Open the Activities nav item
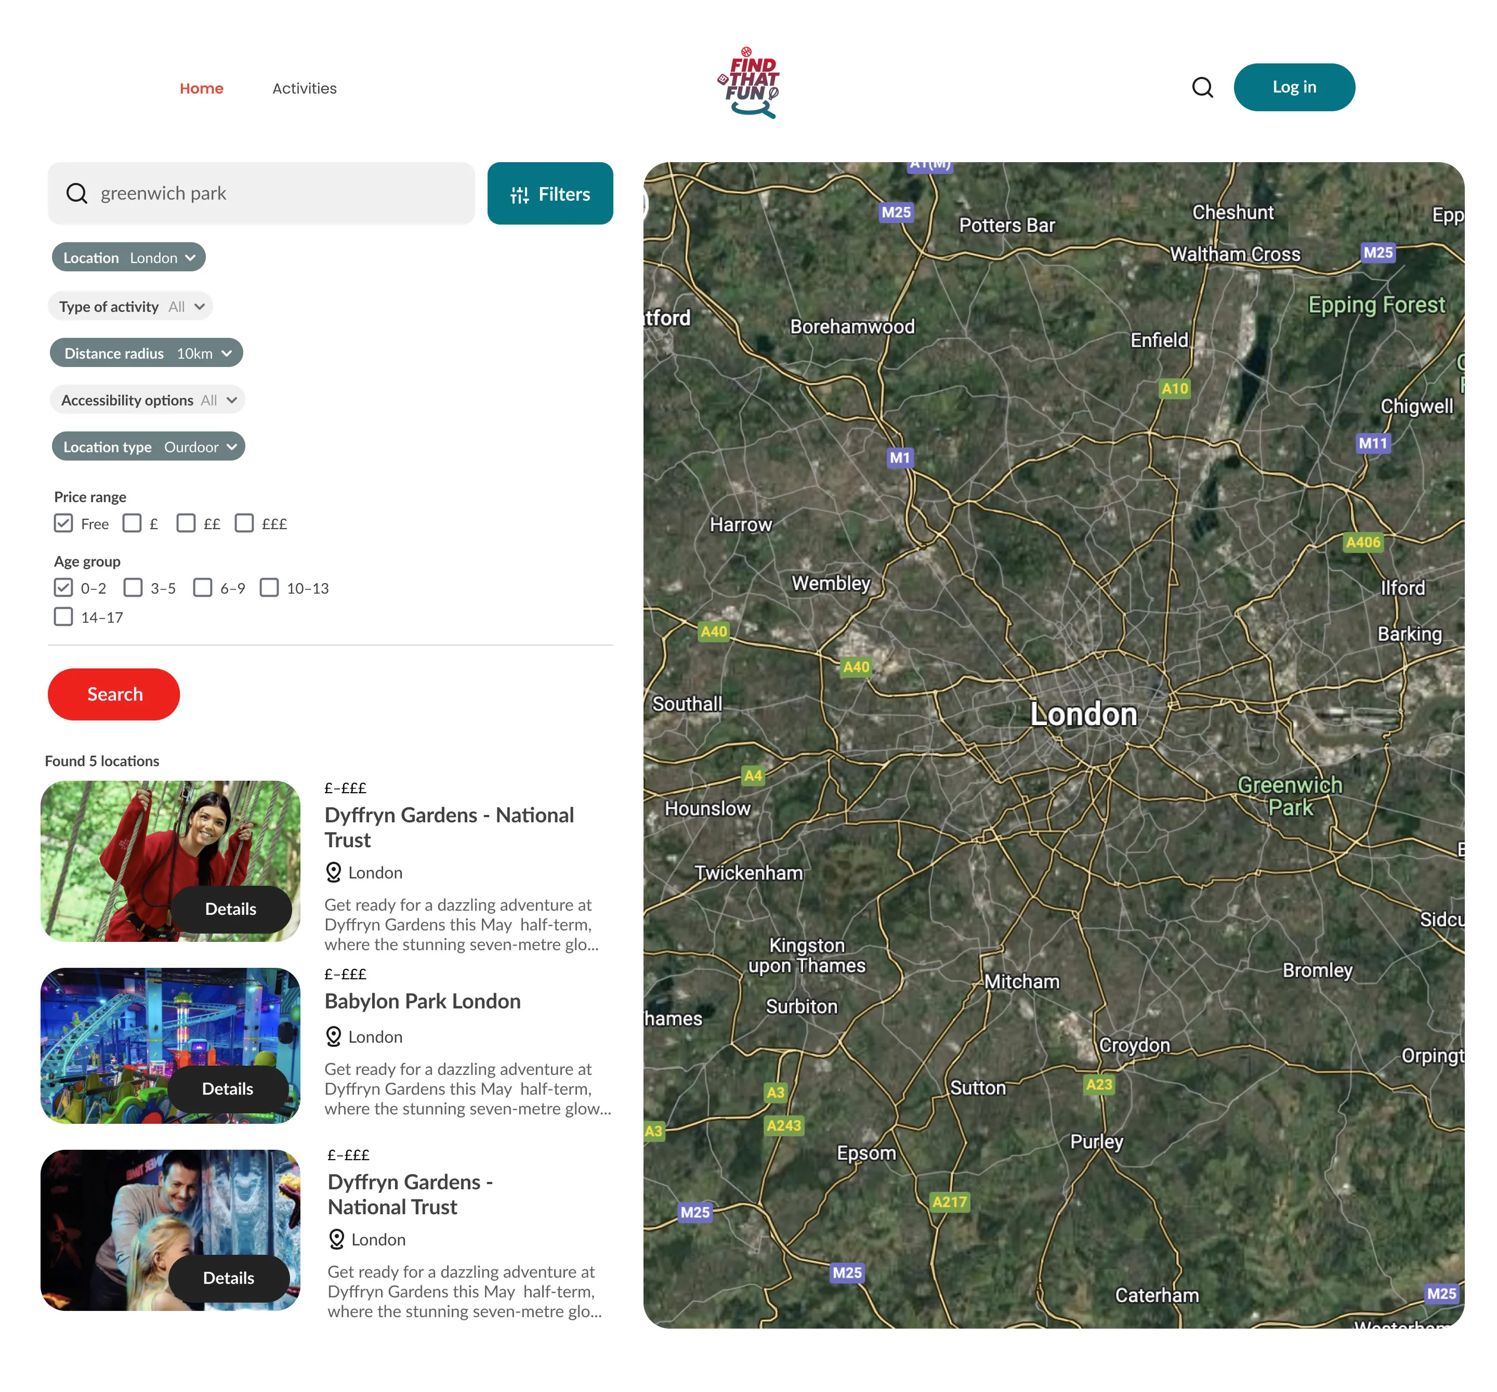1497x1392 pixels. 304,88
